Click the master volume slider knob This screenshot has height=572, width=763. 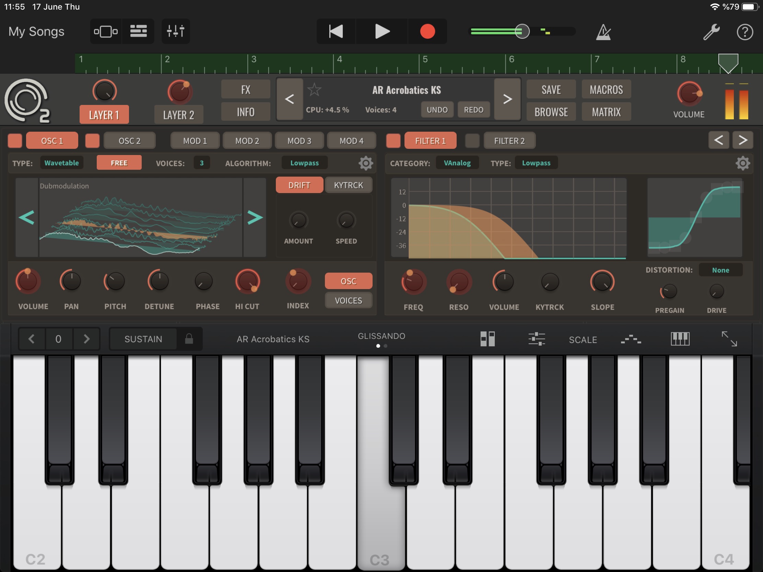point(522,31)
